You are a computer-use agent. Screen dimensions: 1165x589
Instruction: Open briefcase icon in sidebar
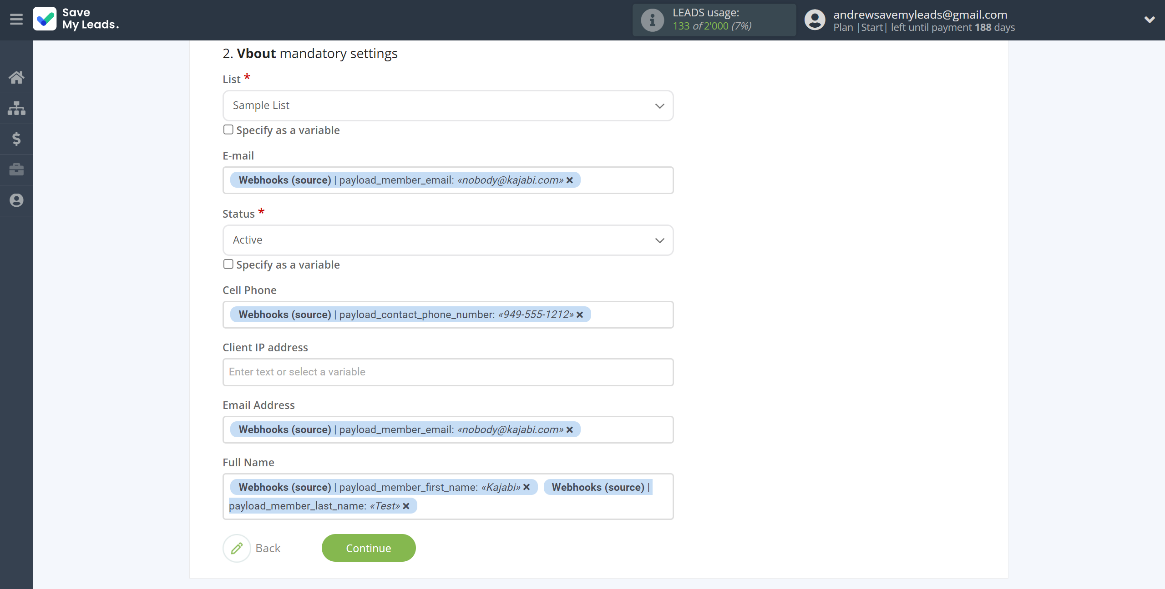pos(16,170)
